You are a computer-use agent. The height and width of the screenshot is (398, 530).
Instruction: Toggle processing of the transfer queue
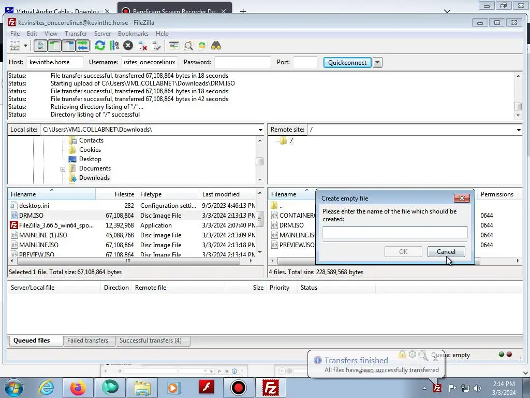tap(114, 46)
